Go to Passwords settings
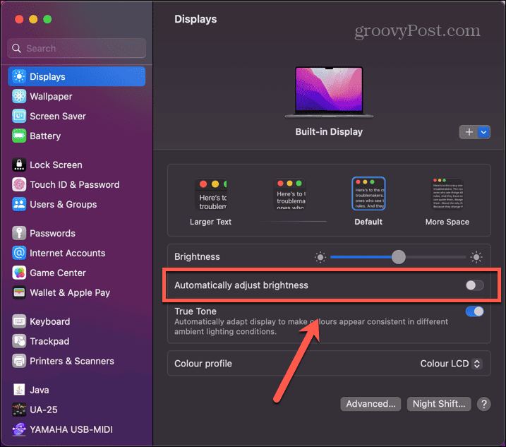 [76, 233]
